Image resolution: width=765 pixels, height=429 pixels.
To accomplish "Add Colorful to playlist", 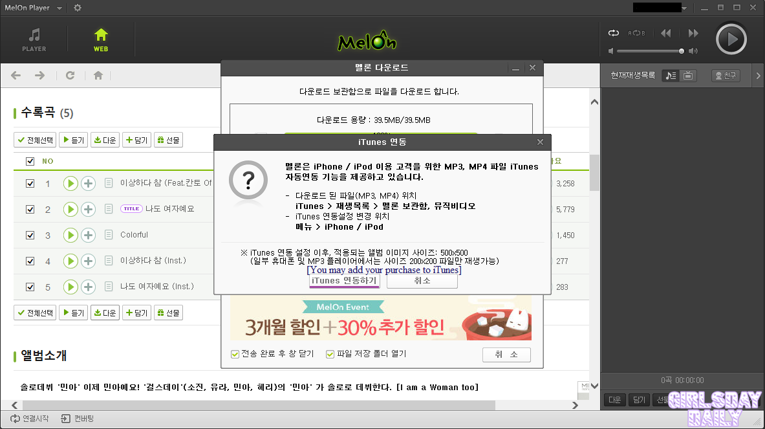I will click(x=88, y=236).
